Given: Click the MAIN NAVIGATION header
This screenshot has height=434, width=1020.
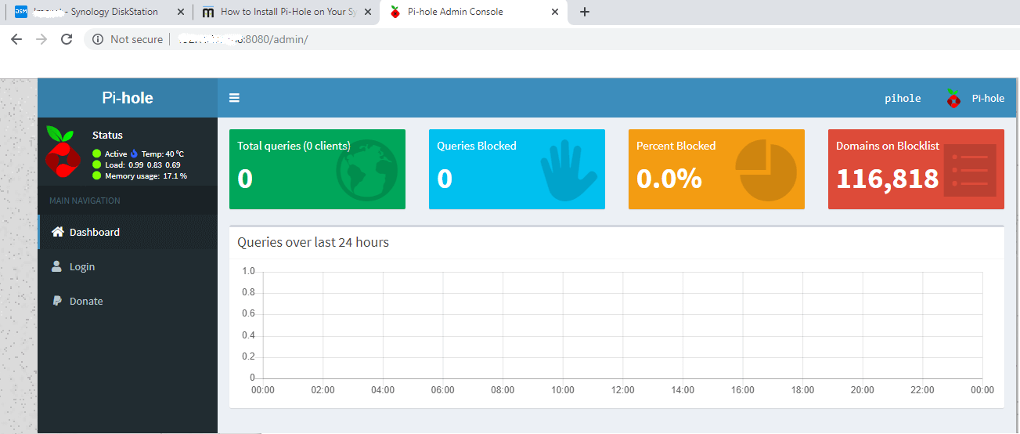Looking at the screenshot, I should [x=85, y=201].
